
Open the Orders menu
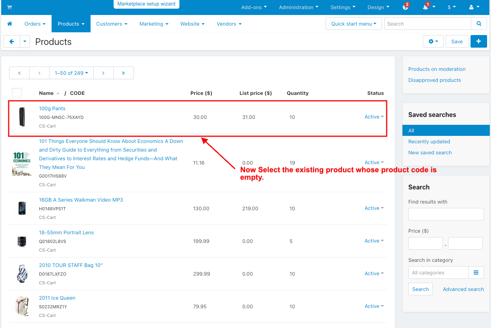tap(35, 24)
